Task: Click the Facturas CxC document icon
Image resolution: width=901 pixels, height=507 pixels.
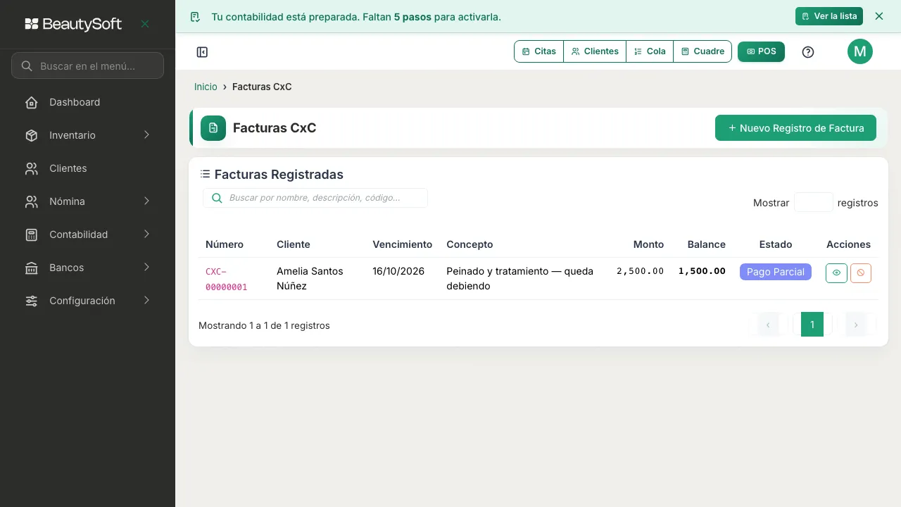Action: pos(213,128)
